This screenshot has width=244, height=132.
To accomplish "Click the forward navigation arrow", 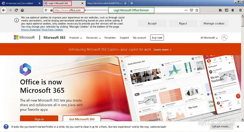I will tap(10, 10).
